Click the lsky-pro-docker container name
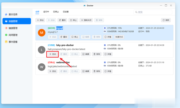Viewport: 180px width, 108px height. 65,45
